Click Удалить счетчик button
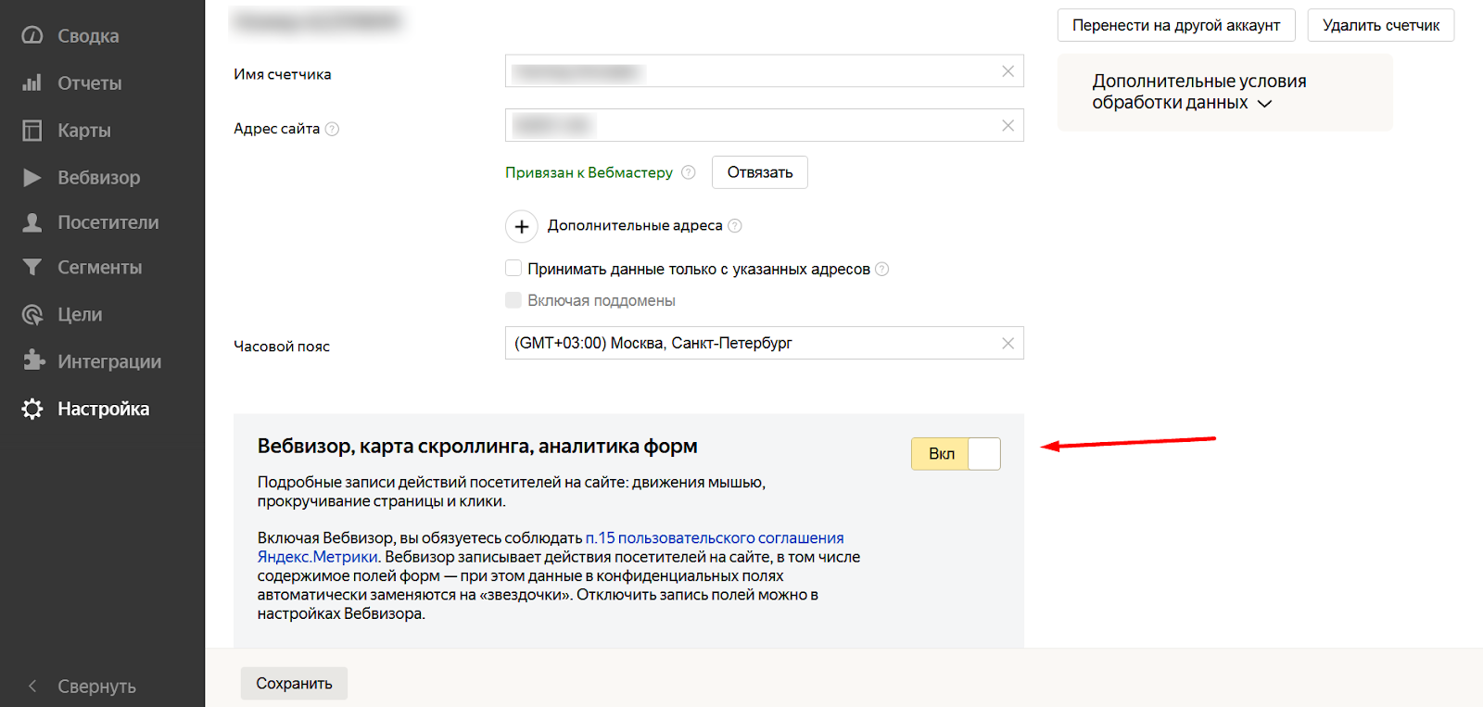 1381,25
